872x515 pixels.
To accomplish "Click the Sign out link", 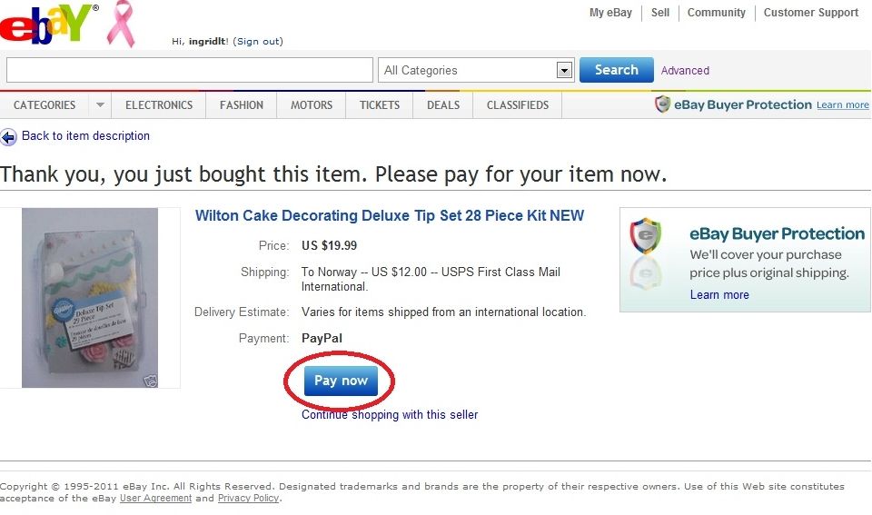I will [x=257, y=41].
